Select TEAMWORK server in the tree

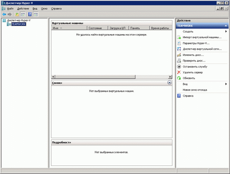[x=19, y=24]
